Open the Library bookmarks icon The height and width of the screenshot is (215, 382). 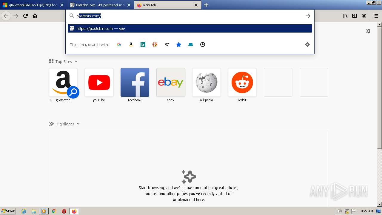pos(345,16)
